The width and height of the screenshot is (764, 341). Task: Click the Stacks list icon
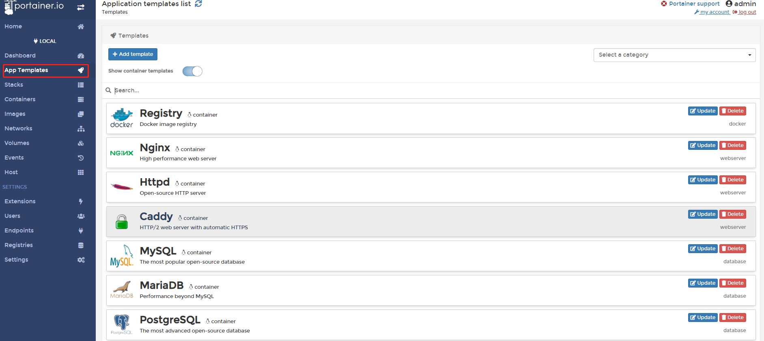(81, 85)
